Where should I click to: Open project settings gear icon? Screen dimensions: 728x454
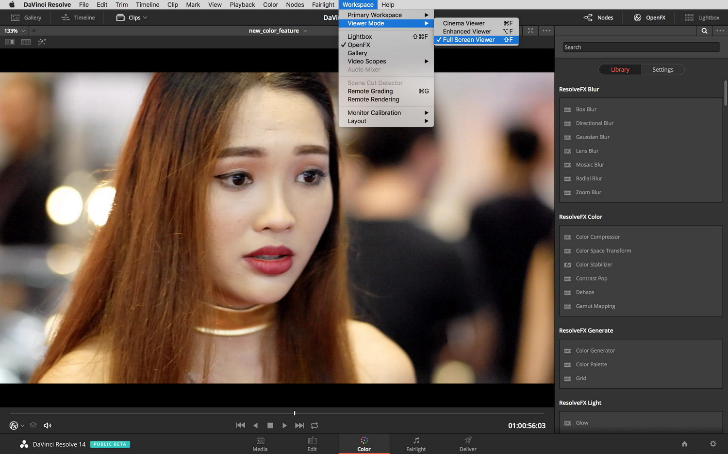pyautogui.click(x=713, y=444)
